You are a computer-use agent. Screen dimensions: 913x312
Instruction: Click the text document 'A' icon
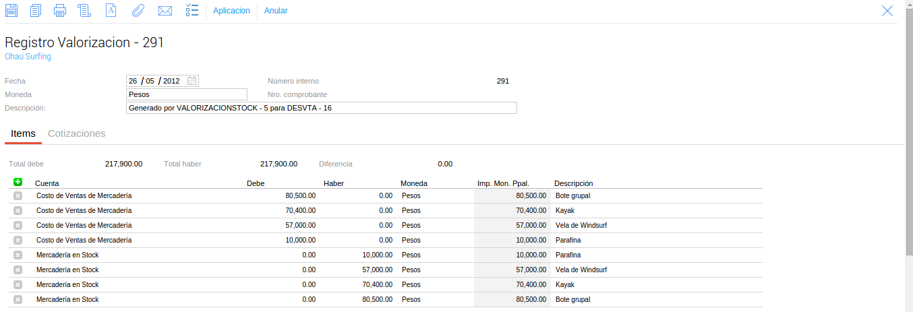(x=112, y=10)
